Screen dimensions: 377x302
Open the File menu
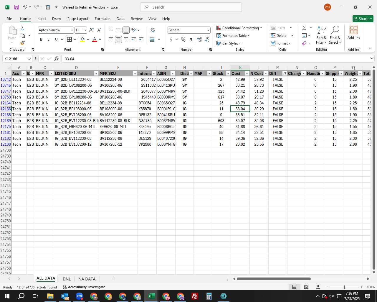click(9, 19)
